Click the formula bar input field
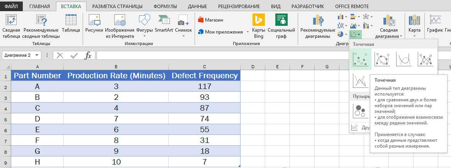Image resolution: width=451 pixels, height=168 pixels. [270, 55]
